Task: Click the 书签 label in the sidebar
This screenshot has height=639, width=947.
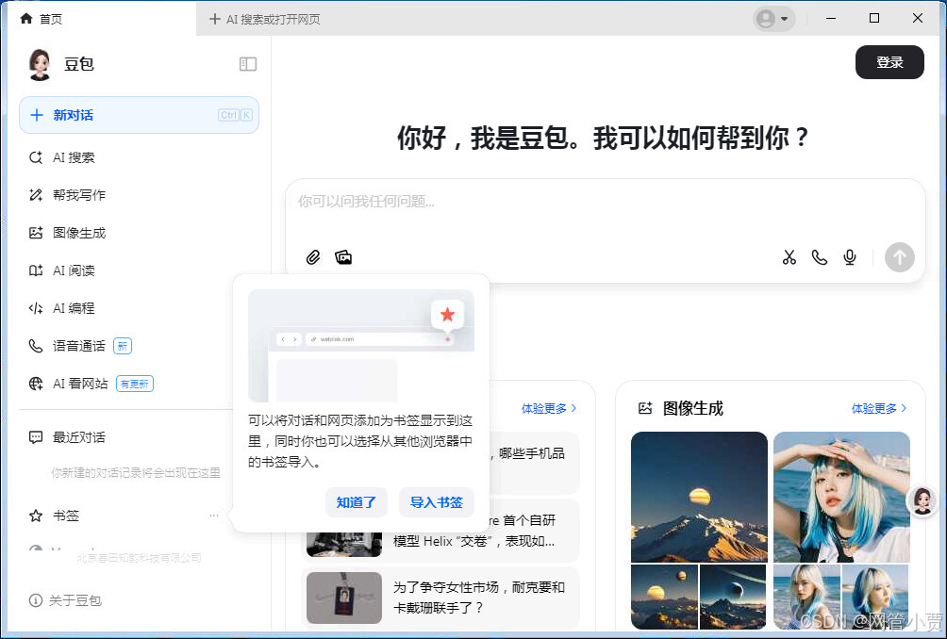Action: 66,516
